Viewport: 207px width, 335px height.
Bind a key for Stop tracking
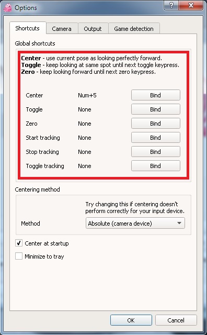tap(156, 151)
